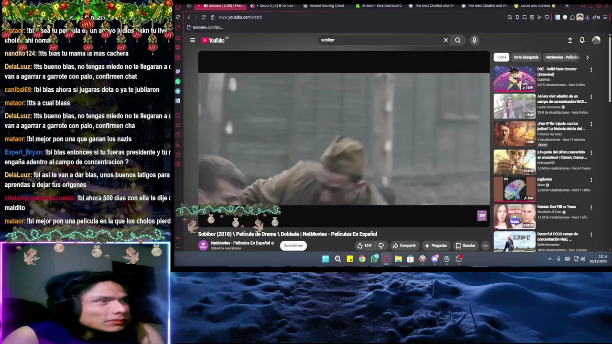Switch to the Stream - Kick Dashboard tab

pos(379,6)
